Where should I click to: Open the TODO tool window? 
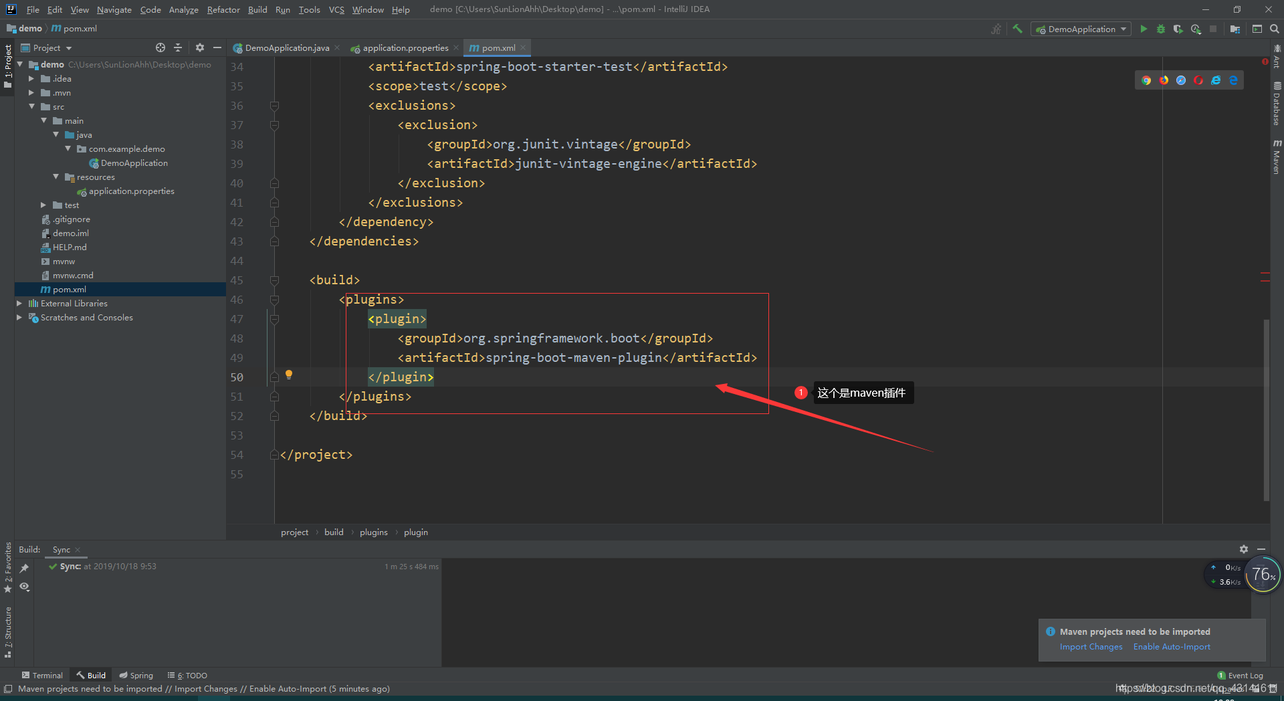click(188, 676)
